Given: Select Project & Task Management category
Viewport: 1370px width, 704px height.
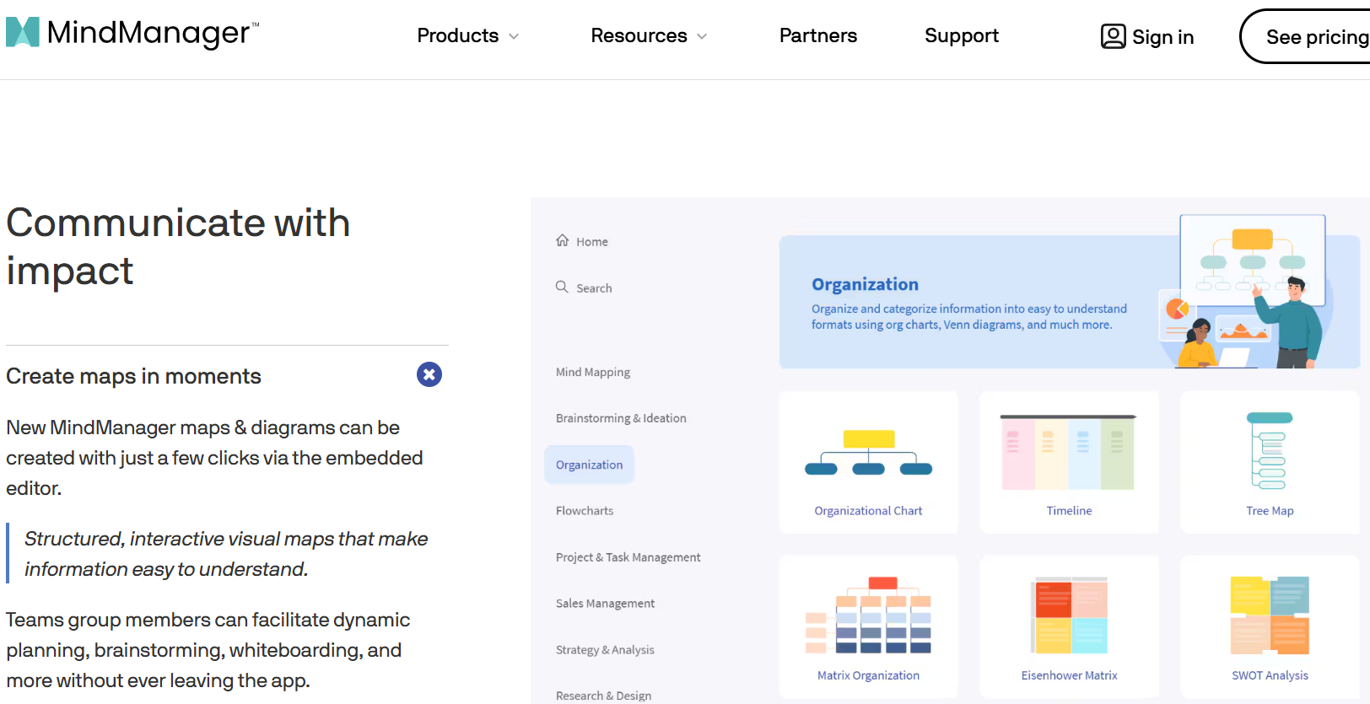Looking at the screenshot, I should tap(628, 557).
